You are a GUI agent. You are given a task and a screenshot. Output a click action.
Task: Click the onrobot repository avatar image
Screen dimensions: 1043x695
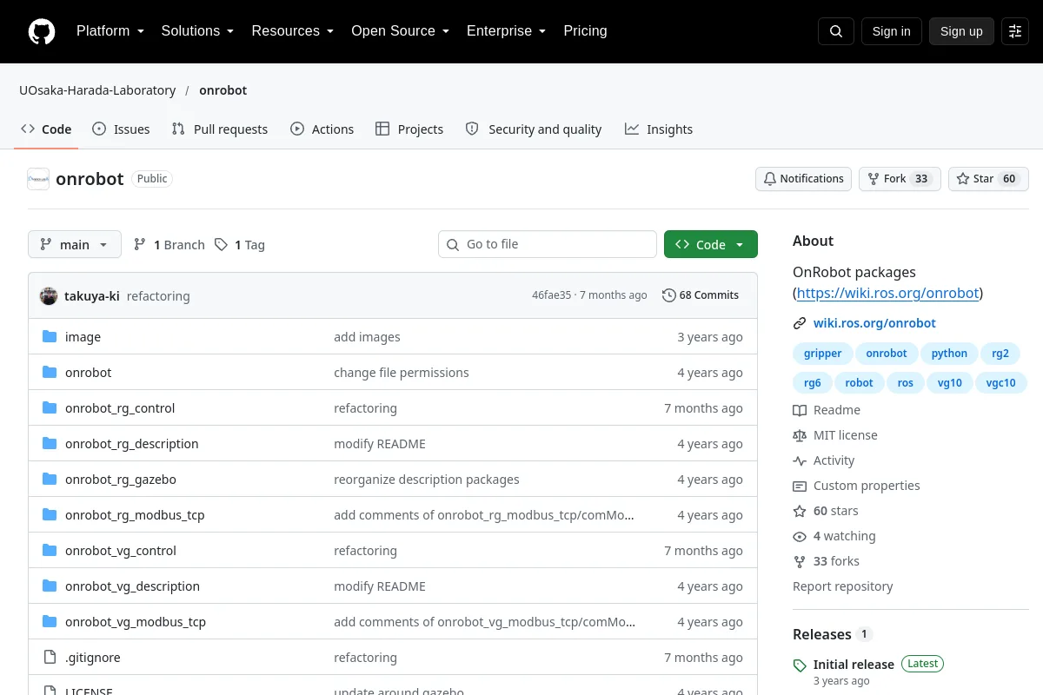[38, 179]
